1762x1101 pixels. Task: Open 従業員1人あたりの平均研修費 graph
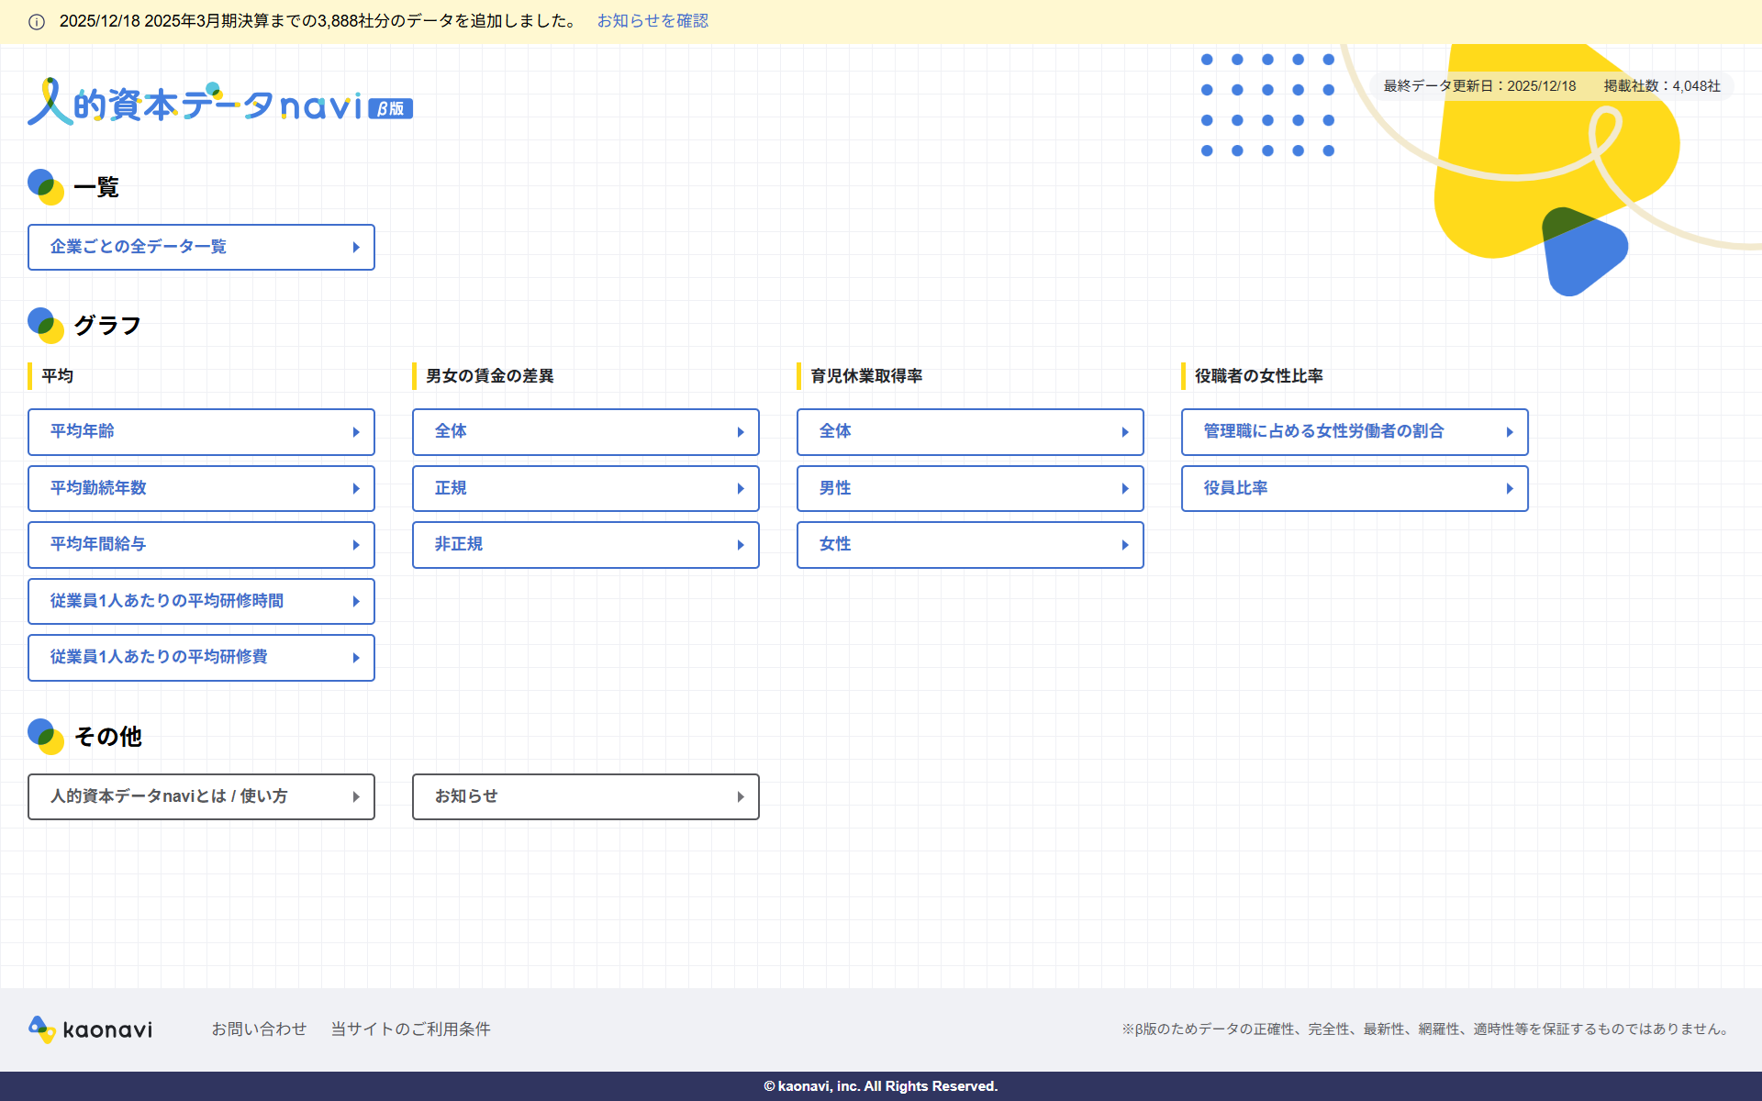click(201, 658)
